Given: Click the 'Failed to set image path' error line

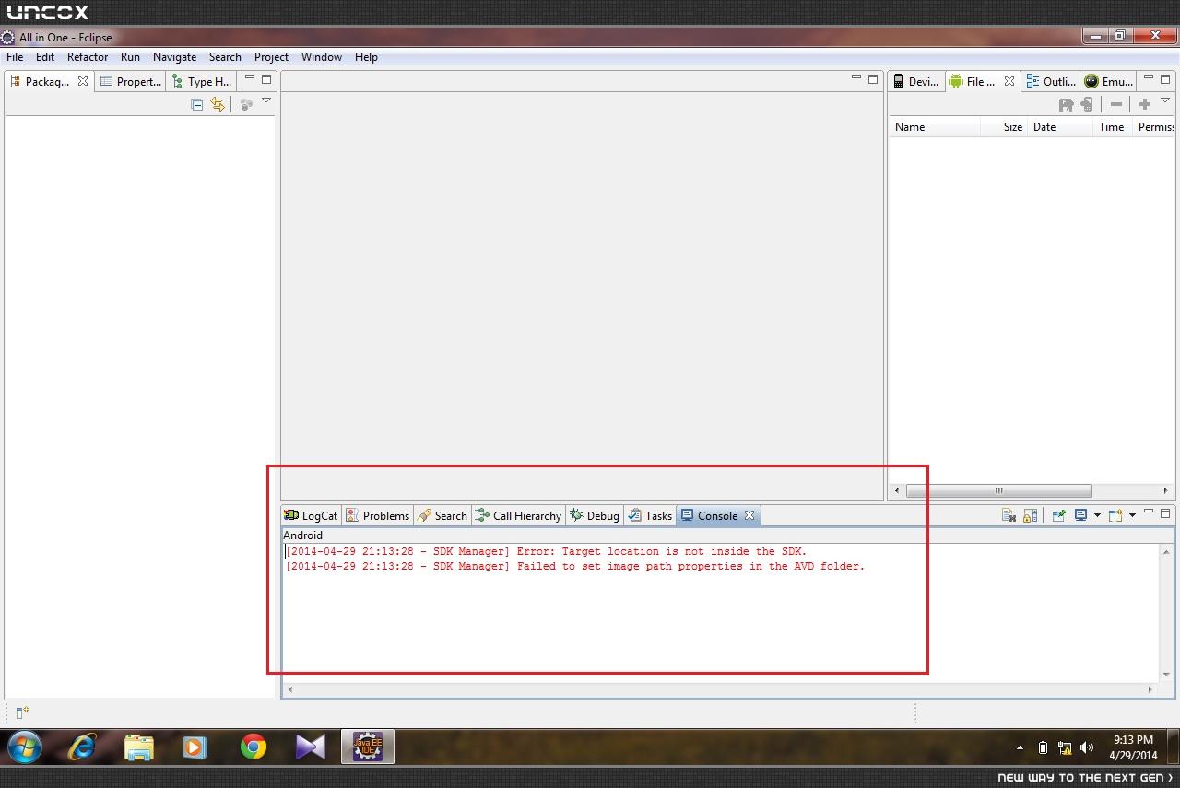Looking at the screenshot, I should pyautogui.click(x=575, y=566).
